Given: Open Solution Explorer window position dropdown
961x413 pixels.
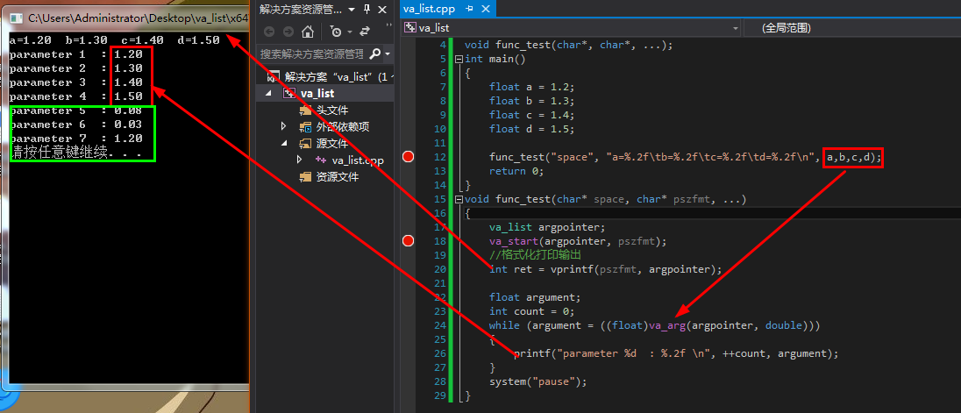Looking at the screenshot, I should tap(351, 9).
